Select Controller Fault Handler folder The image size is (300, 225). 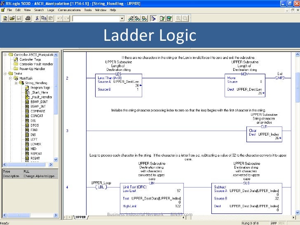tap(36, 64)
